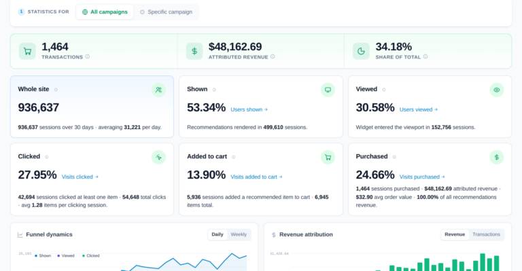Click the chart icon beside Funnel dynamics

20,235
